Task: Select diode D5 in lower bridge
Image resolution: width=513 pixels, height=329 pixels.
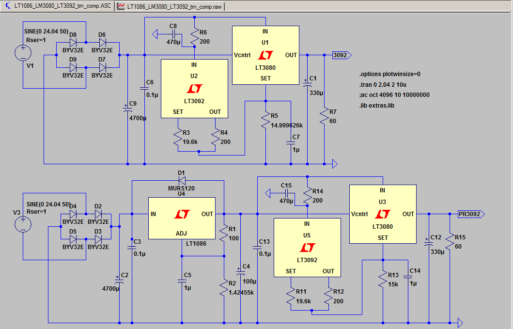Action: pos(73,239)
